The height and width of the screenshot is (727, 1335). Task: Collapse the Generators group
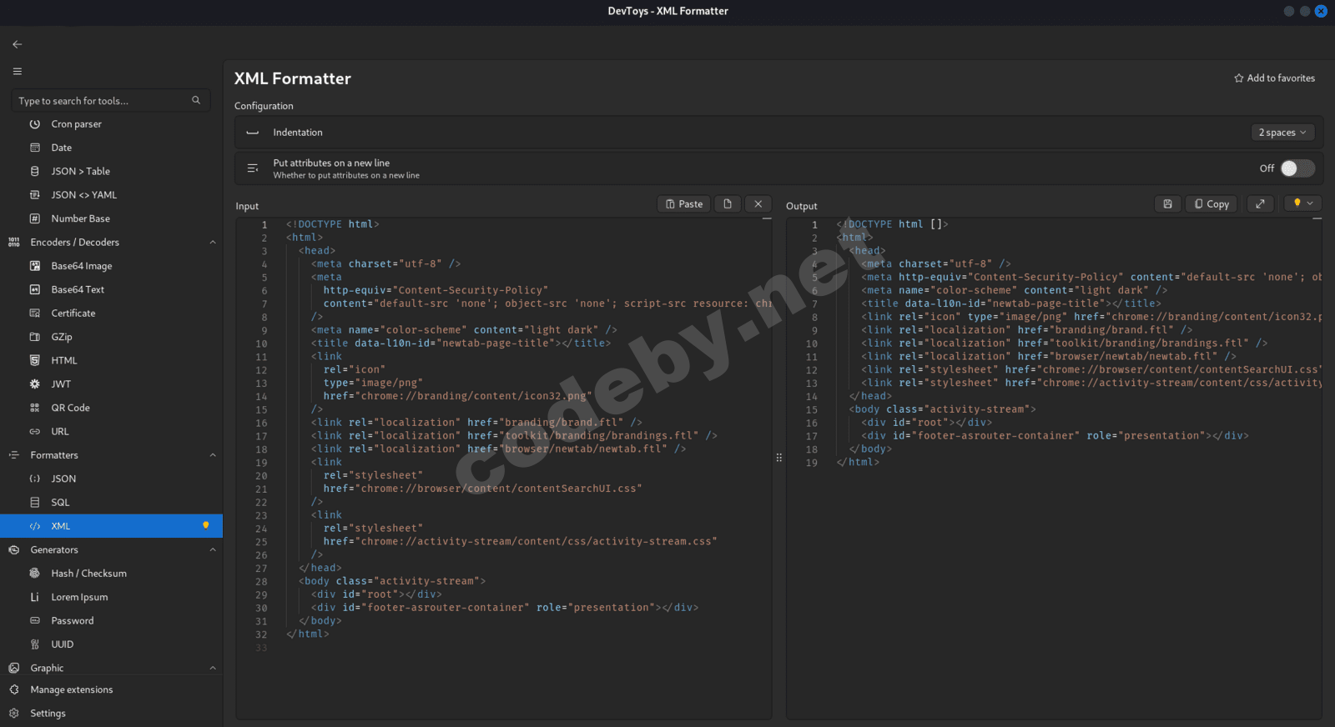[x=212, y=550]
